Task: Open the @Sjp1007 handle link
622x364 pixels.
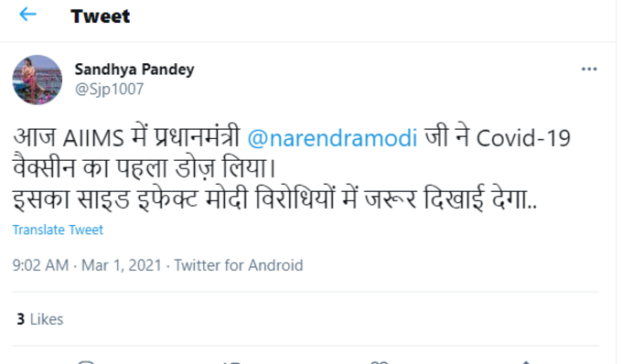Action: coord(109,89)
